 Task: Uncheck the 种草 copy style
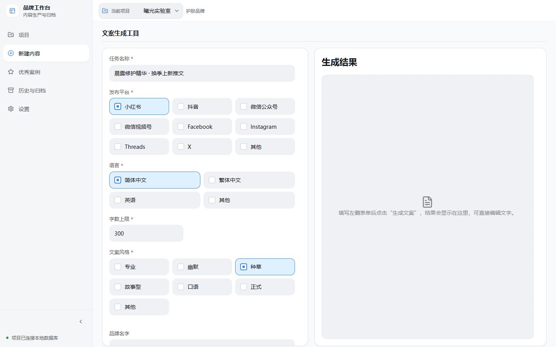(x=265, y=267)
